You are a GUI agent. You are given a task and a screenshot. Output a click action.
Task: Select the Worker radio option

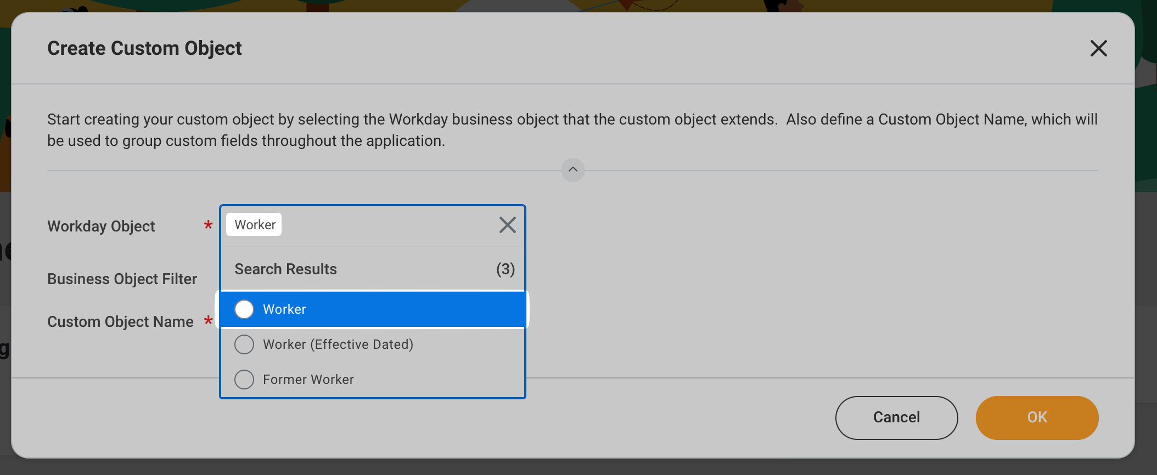244,309
